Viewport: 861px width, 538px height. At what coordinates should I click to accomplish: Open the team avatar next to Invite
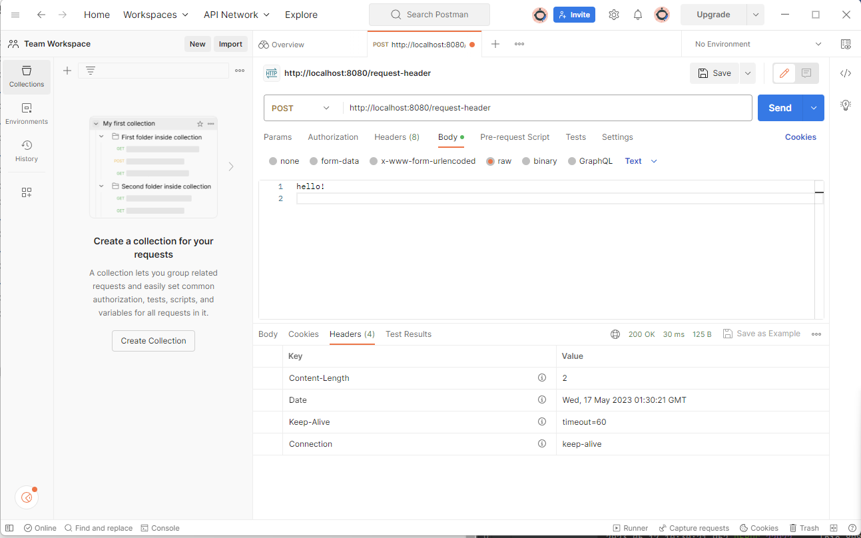(540, 15)
